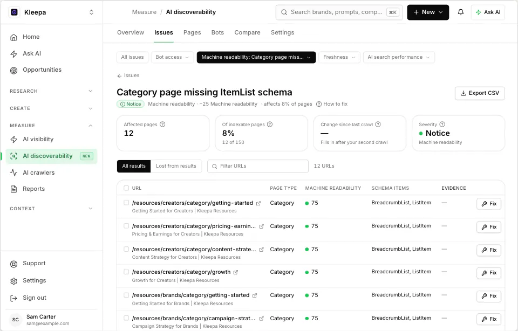Click the Reports document icon
This screenshot has height=331, width=518.
[13, 189]
